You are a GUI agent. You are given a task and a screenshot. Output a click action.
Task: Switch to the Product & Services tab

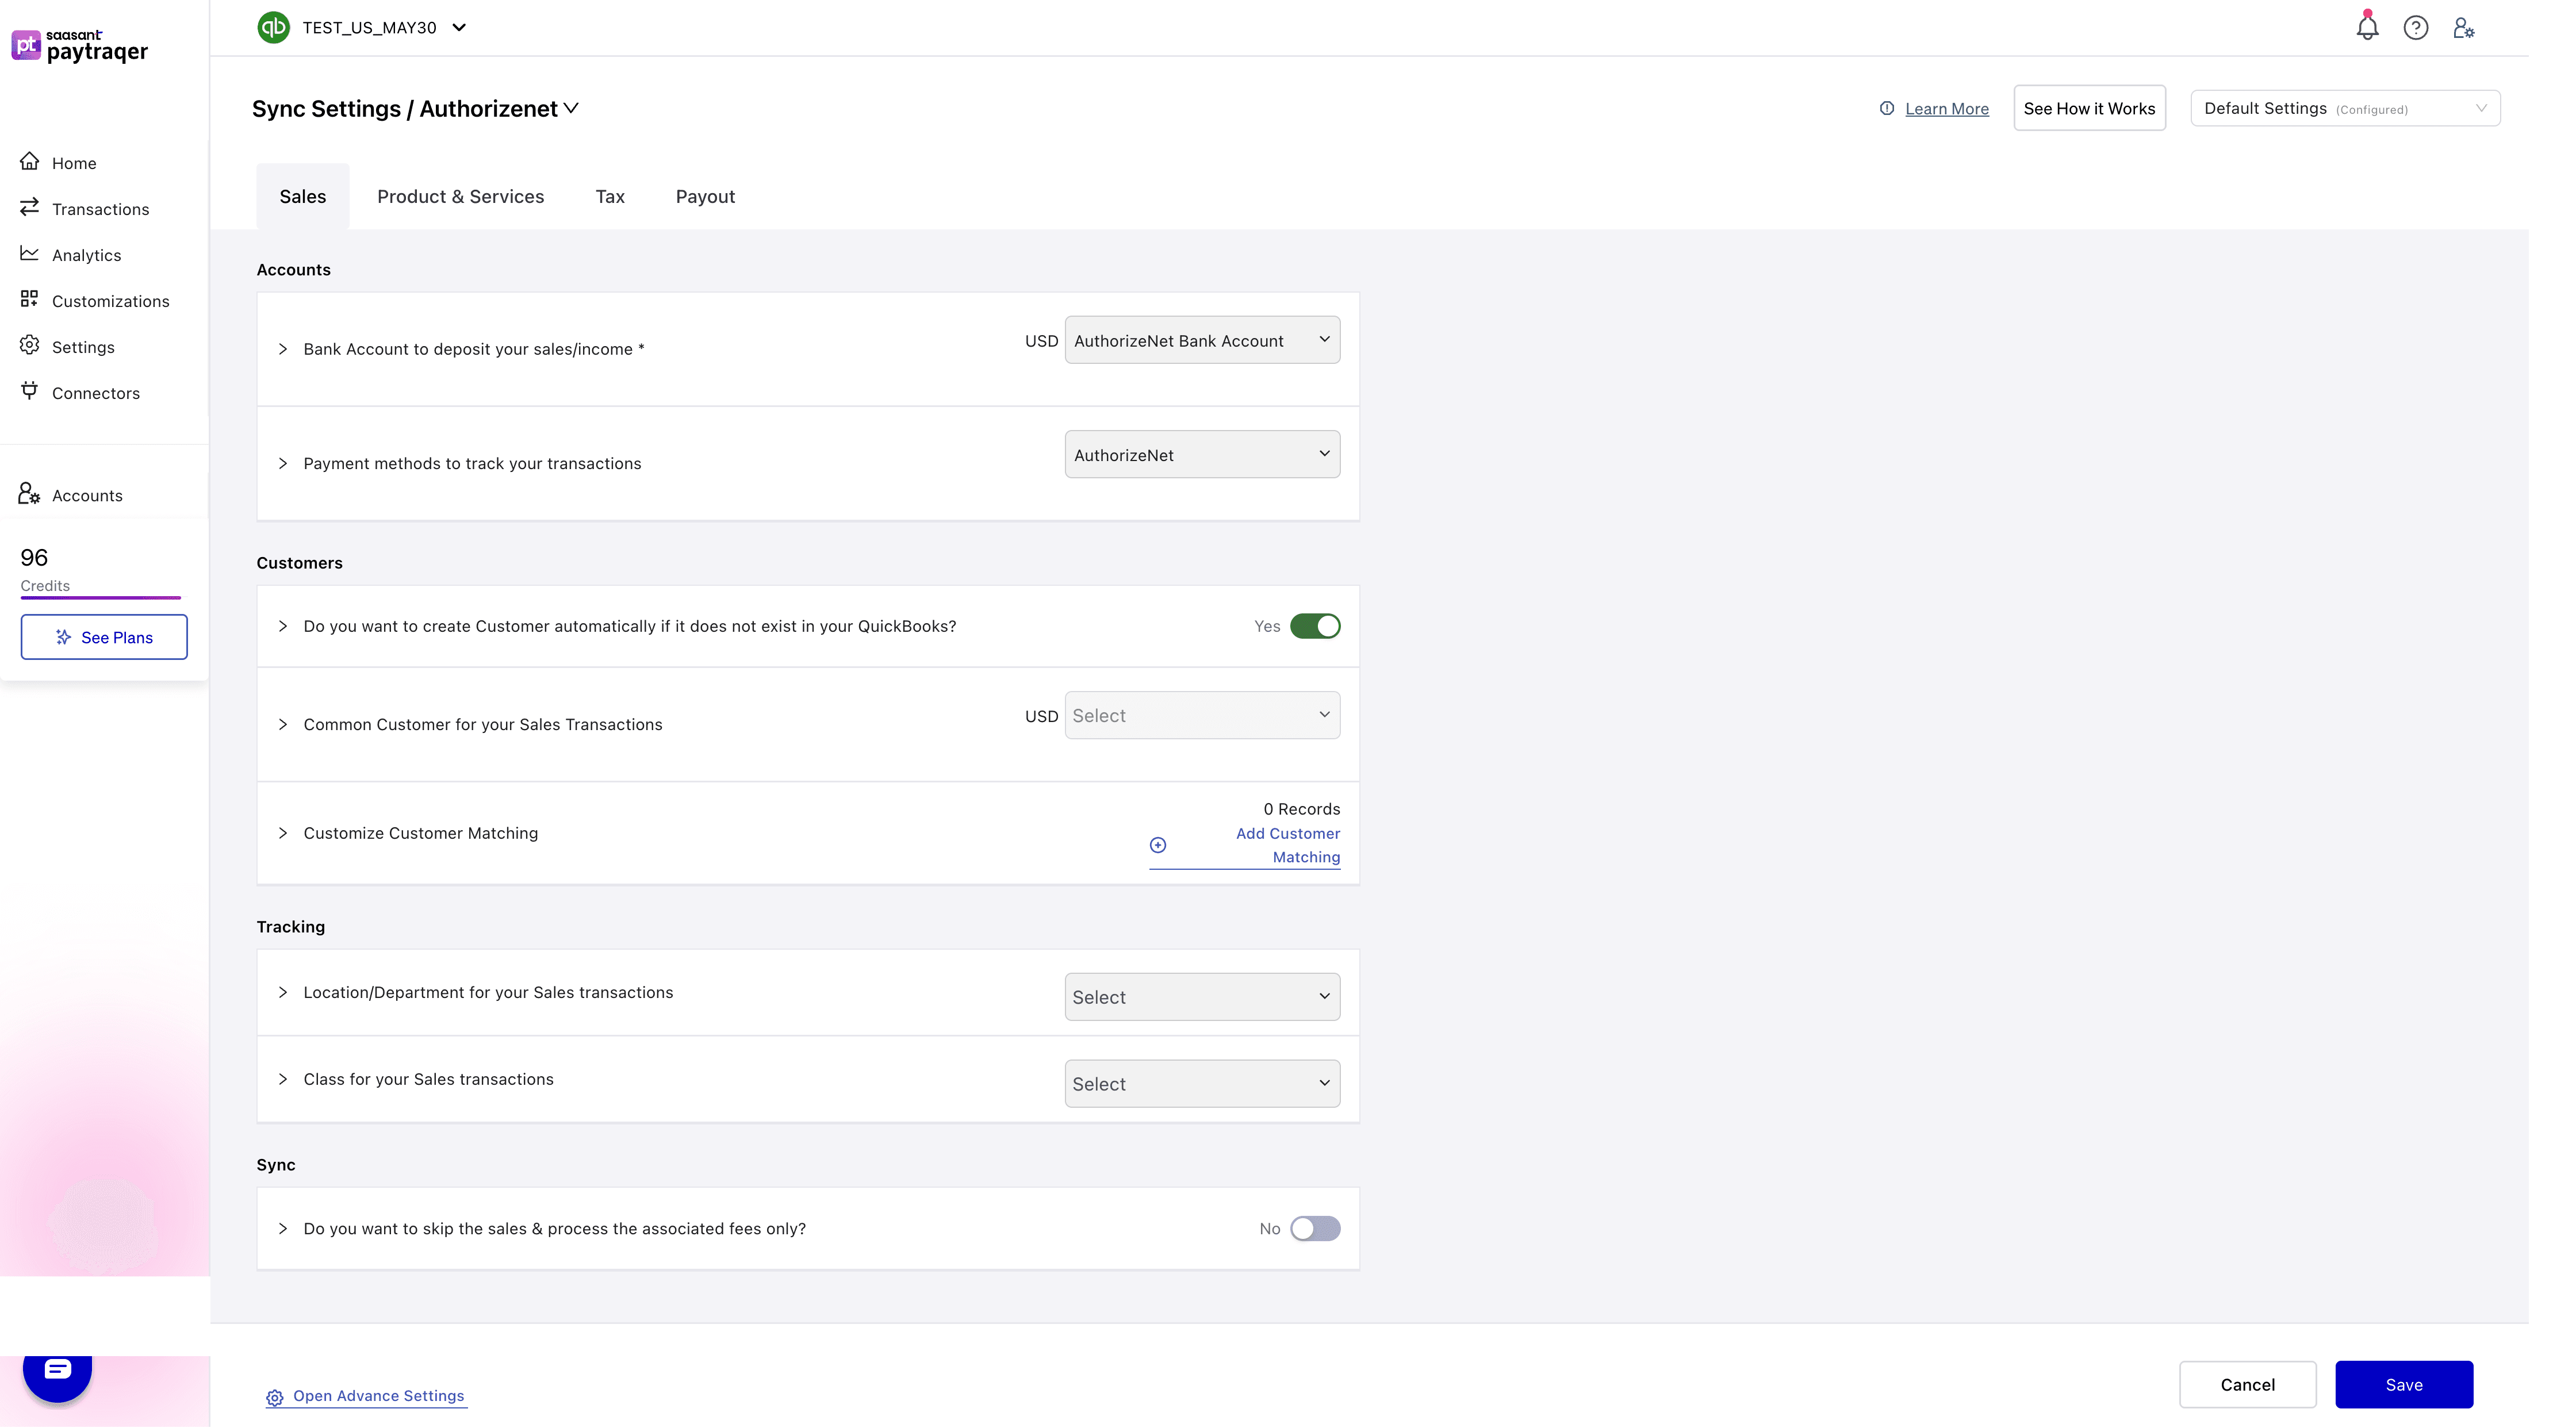460,196
